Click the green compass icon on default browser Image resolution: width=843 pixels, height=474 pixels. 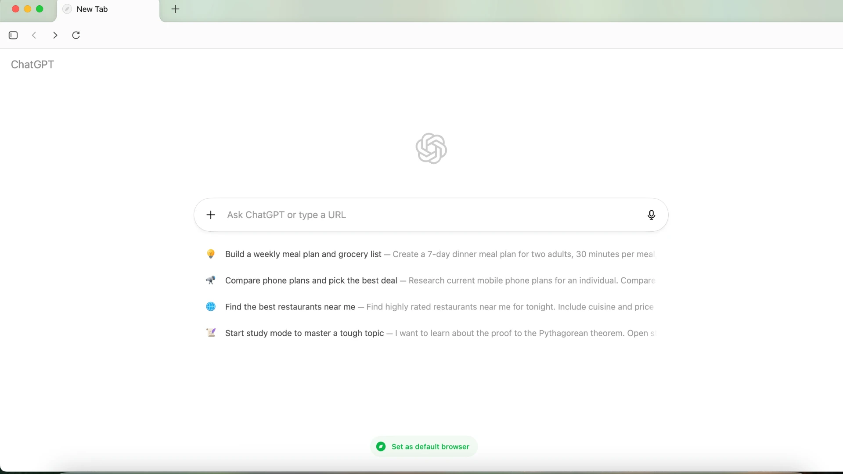(381, 446)
